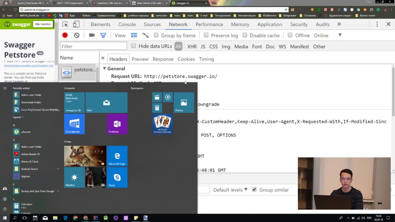Bookmark this page with the star icon
This screenshot has width=395, height=222.
[286, 10]
